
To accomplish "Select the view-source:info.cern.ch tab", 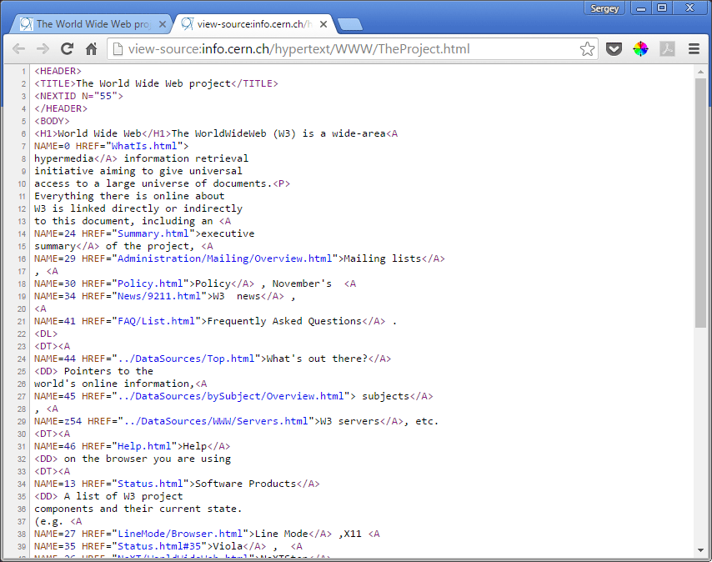I will click(x=254, y=24).
